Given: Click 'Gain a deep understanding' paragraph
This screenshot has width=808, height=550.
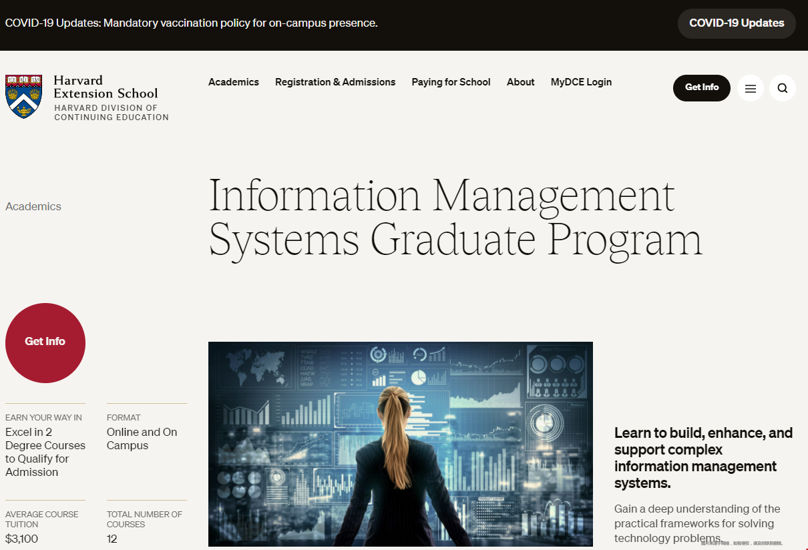Looking at the screenshot, I should point(697,523).
